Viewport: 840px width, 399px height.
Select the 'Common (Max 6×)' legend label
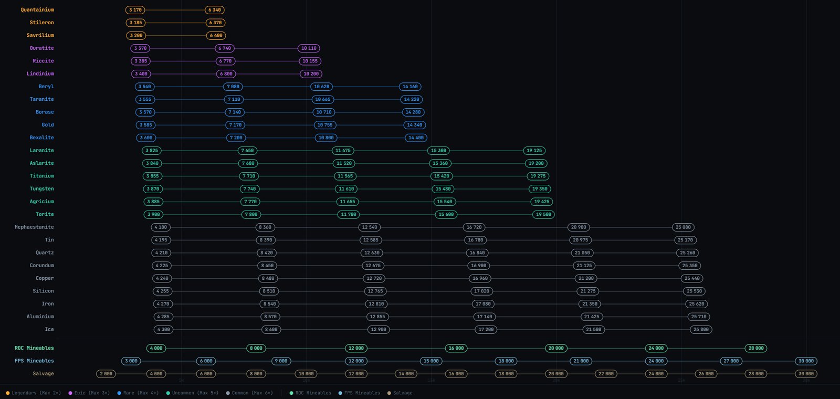[253, 393]
